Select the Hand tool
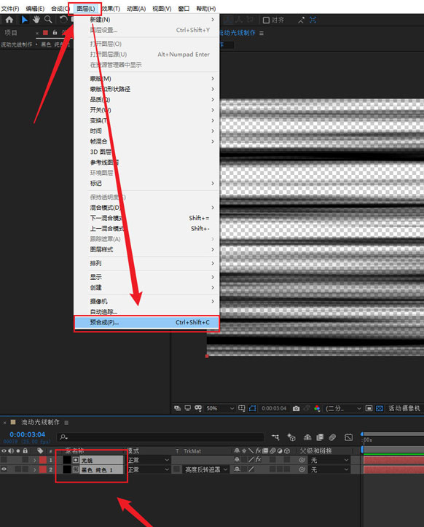The height and width of the screenshot is (527, 424). click(x=36, y=20)
